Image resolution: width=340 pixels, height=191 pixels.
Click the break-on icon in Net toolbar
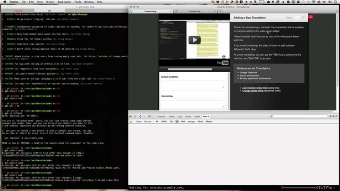click(131, 121)
